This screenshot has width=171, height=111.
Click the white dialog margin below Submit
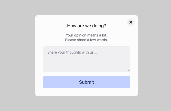coord(87,92)
